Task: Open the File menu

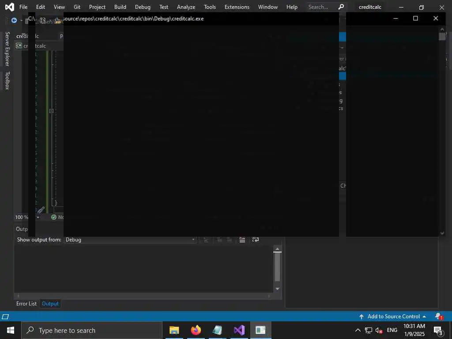Action: coord(23,7)
